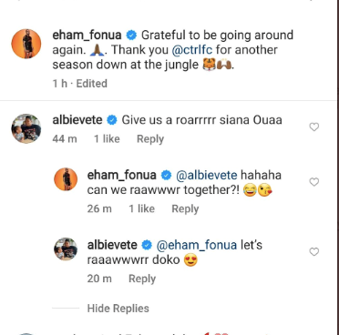339x335 pixels.
Task: Open @albievete mention in eham_fonua's reply
Action: tap(207, 176)
